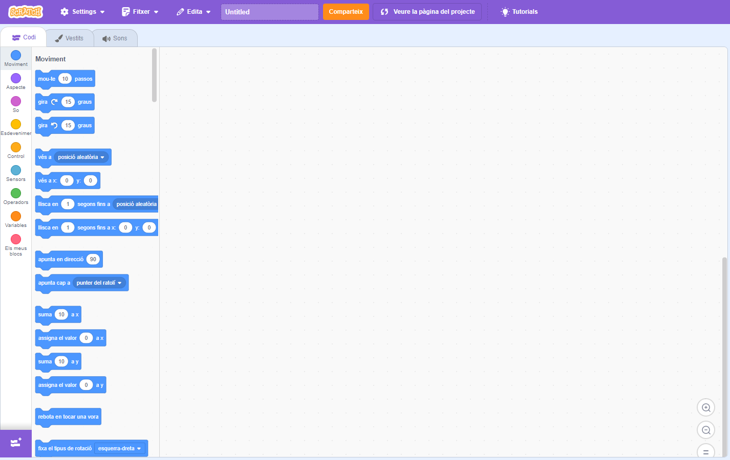
Task: Click 'Veure la pàgina del projecte'
Action: click(427, 12)
